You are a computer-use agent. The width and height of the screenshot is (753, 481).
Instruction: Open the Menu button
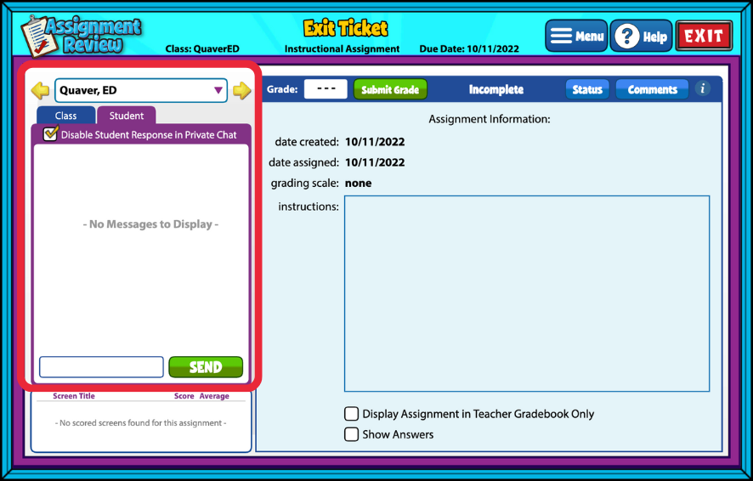576,36
